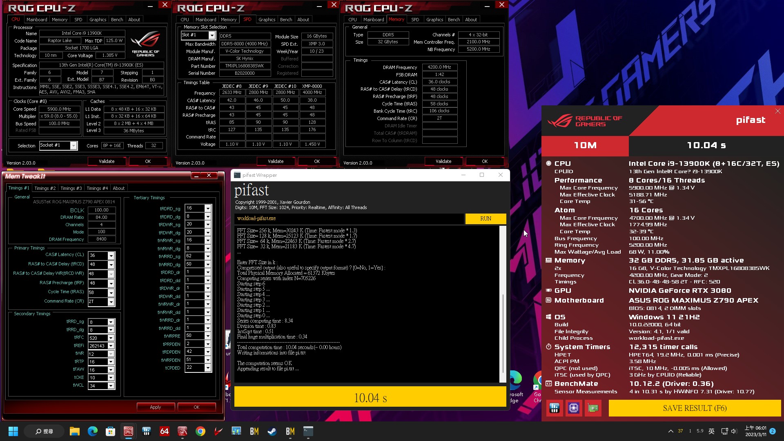Open File Explorer from the taskbar
784x441 pixels.
(74, 431)
